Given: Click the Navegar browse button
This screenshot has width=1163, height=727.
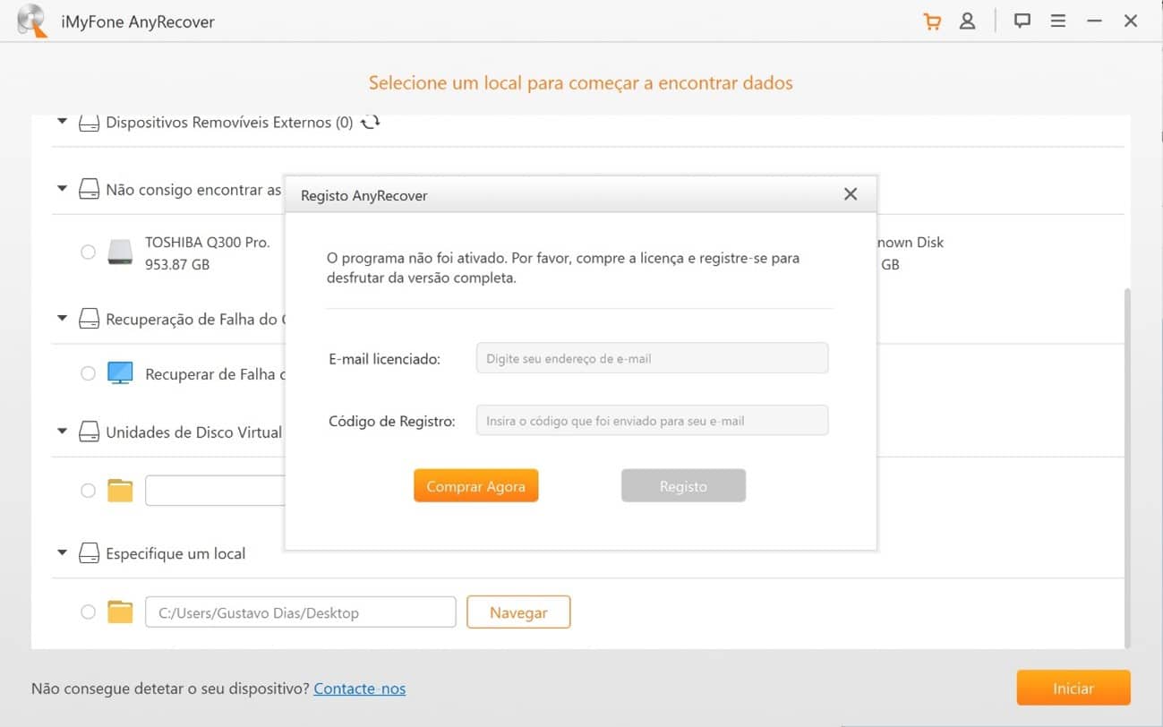Looking at the screenshot, I should pyautogui.click(x=518, y=612).
